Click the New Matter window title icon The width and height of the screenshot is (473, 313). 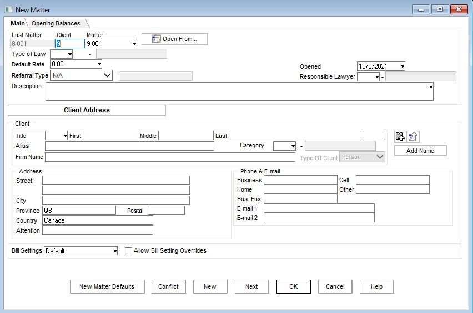[x=9, y=9]
